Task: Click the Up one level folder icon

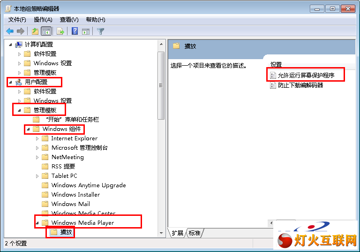Action: (x=35, y=31)
